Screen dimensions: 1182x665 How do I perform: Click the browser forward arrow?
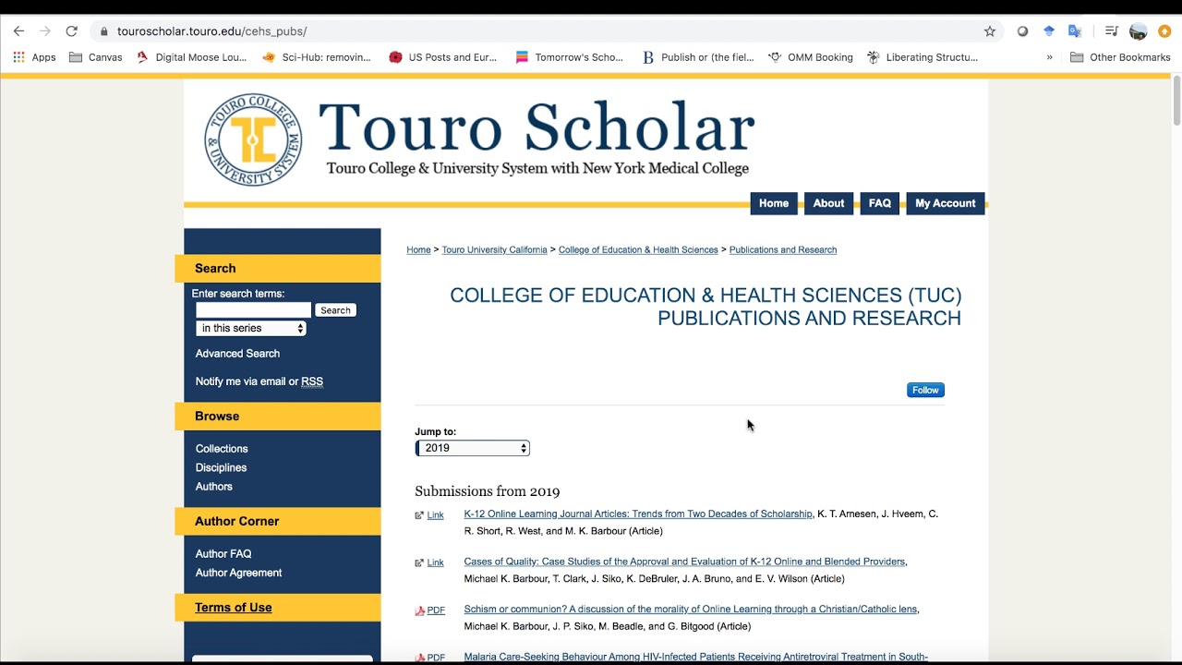44,30
